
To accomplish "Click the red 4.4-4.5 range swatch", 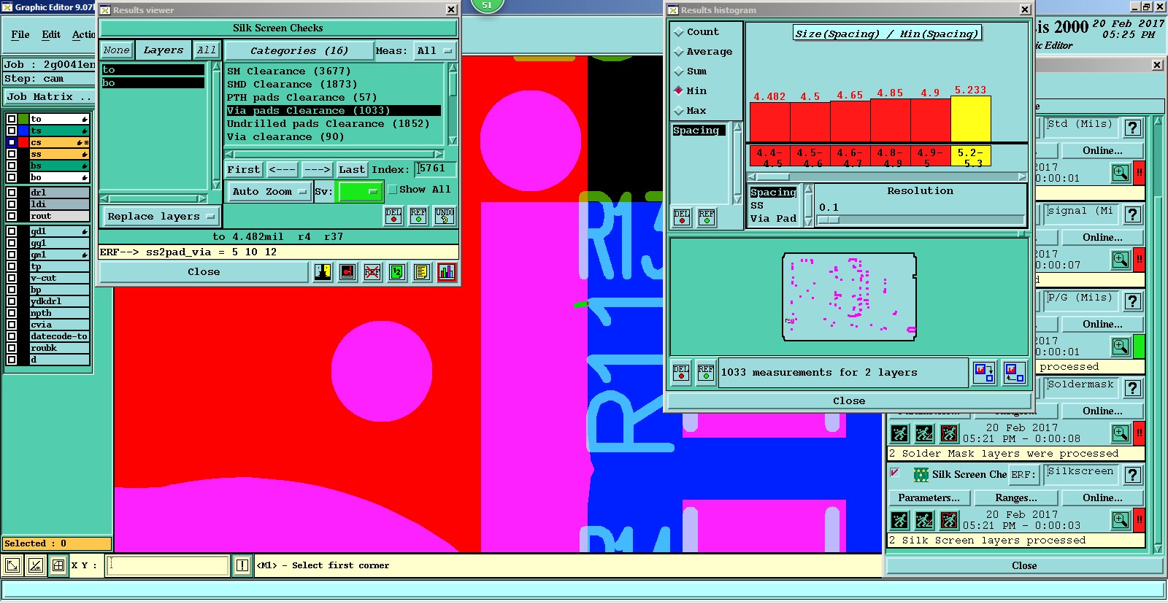I will 769,156.
